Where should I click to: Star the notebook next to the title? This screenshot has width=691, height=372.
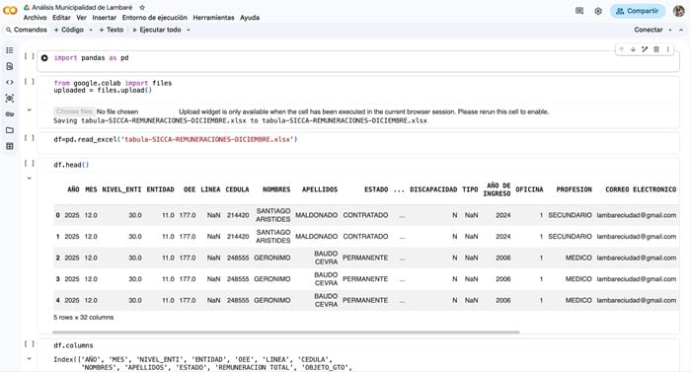(x=142, y=8)
